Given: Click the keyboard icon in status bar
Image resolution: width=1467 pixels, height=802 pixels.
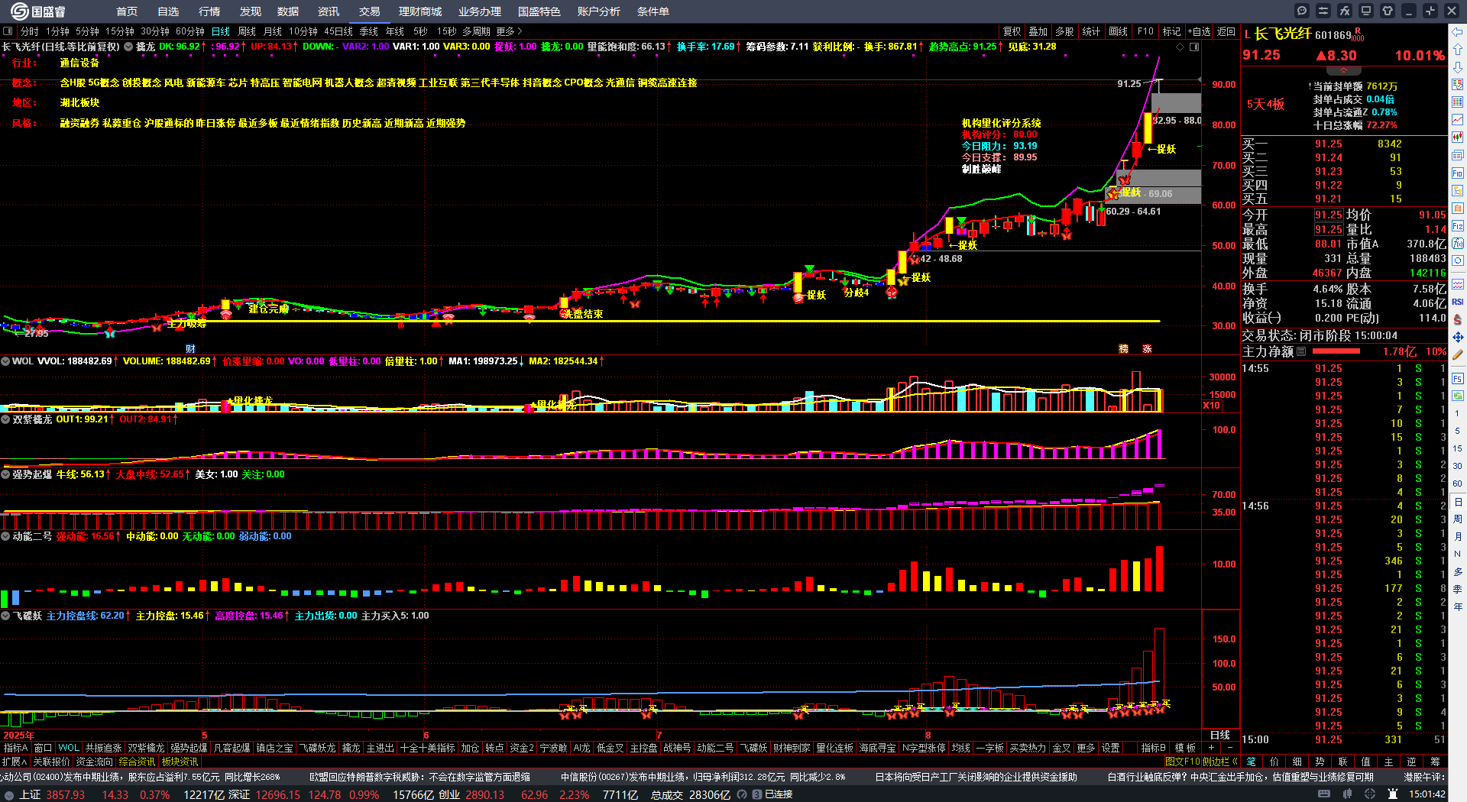Looking at the screenshot, I should (1324, 794).
